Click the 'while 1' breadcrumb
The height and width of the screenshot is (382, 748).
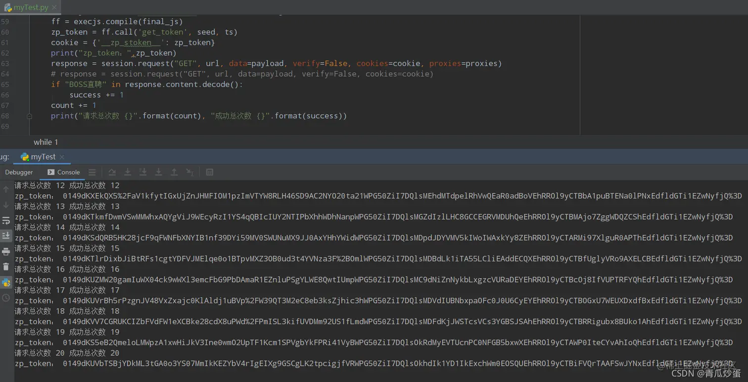(x=46, y=142)
